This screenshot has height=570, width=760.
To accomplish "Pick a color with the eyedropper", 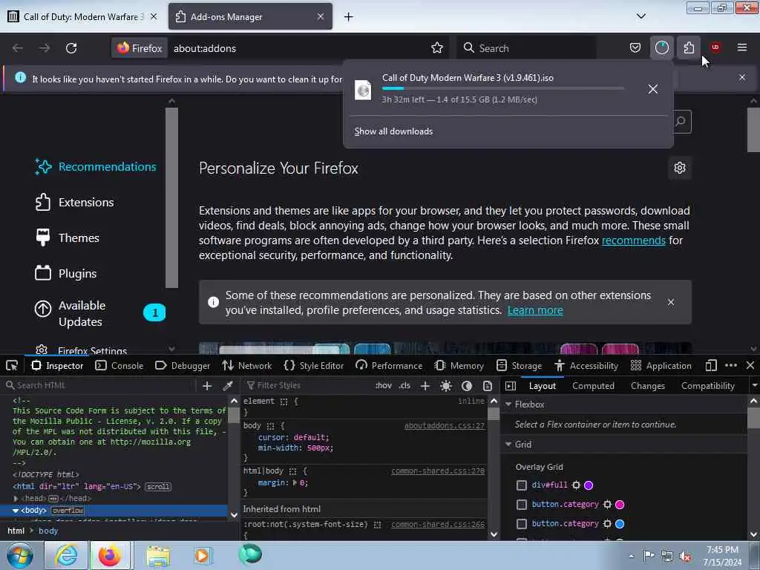I will click(x=227, y=386).
